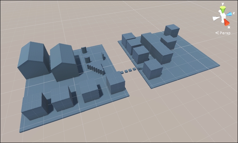Select the front cube on the right platform
The height and width of the screenshot is (143, 238).
tap(152, 69)
